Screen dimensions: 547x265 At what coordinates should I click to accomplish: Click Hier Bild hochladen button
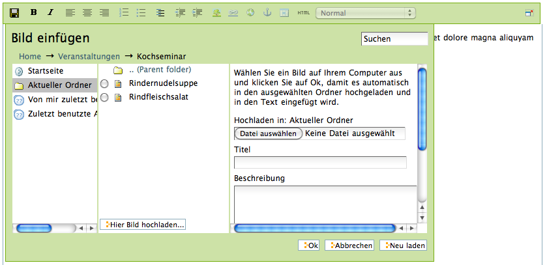pyautogui.click(x=143, y=225)
